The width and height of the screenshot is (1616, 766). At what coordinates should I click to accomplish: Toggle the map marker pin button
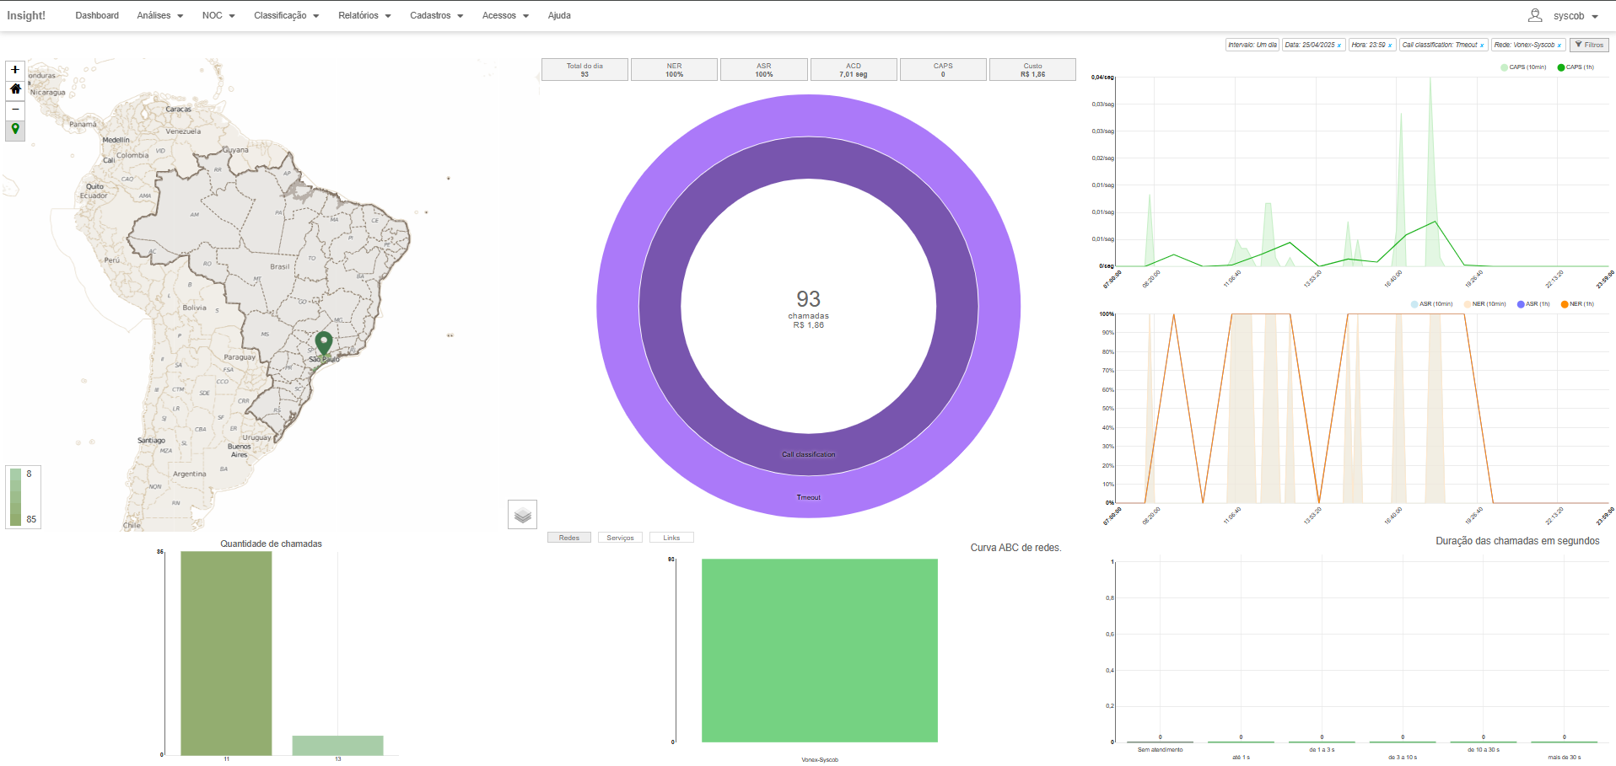click(x=15, y=130)
